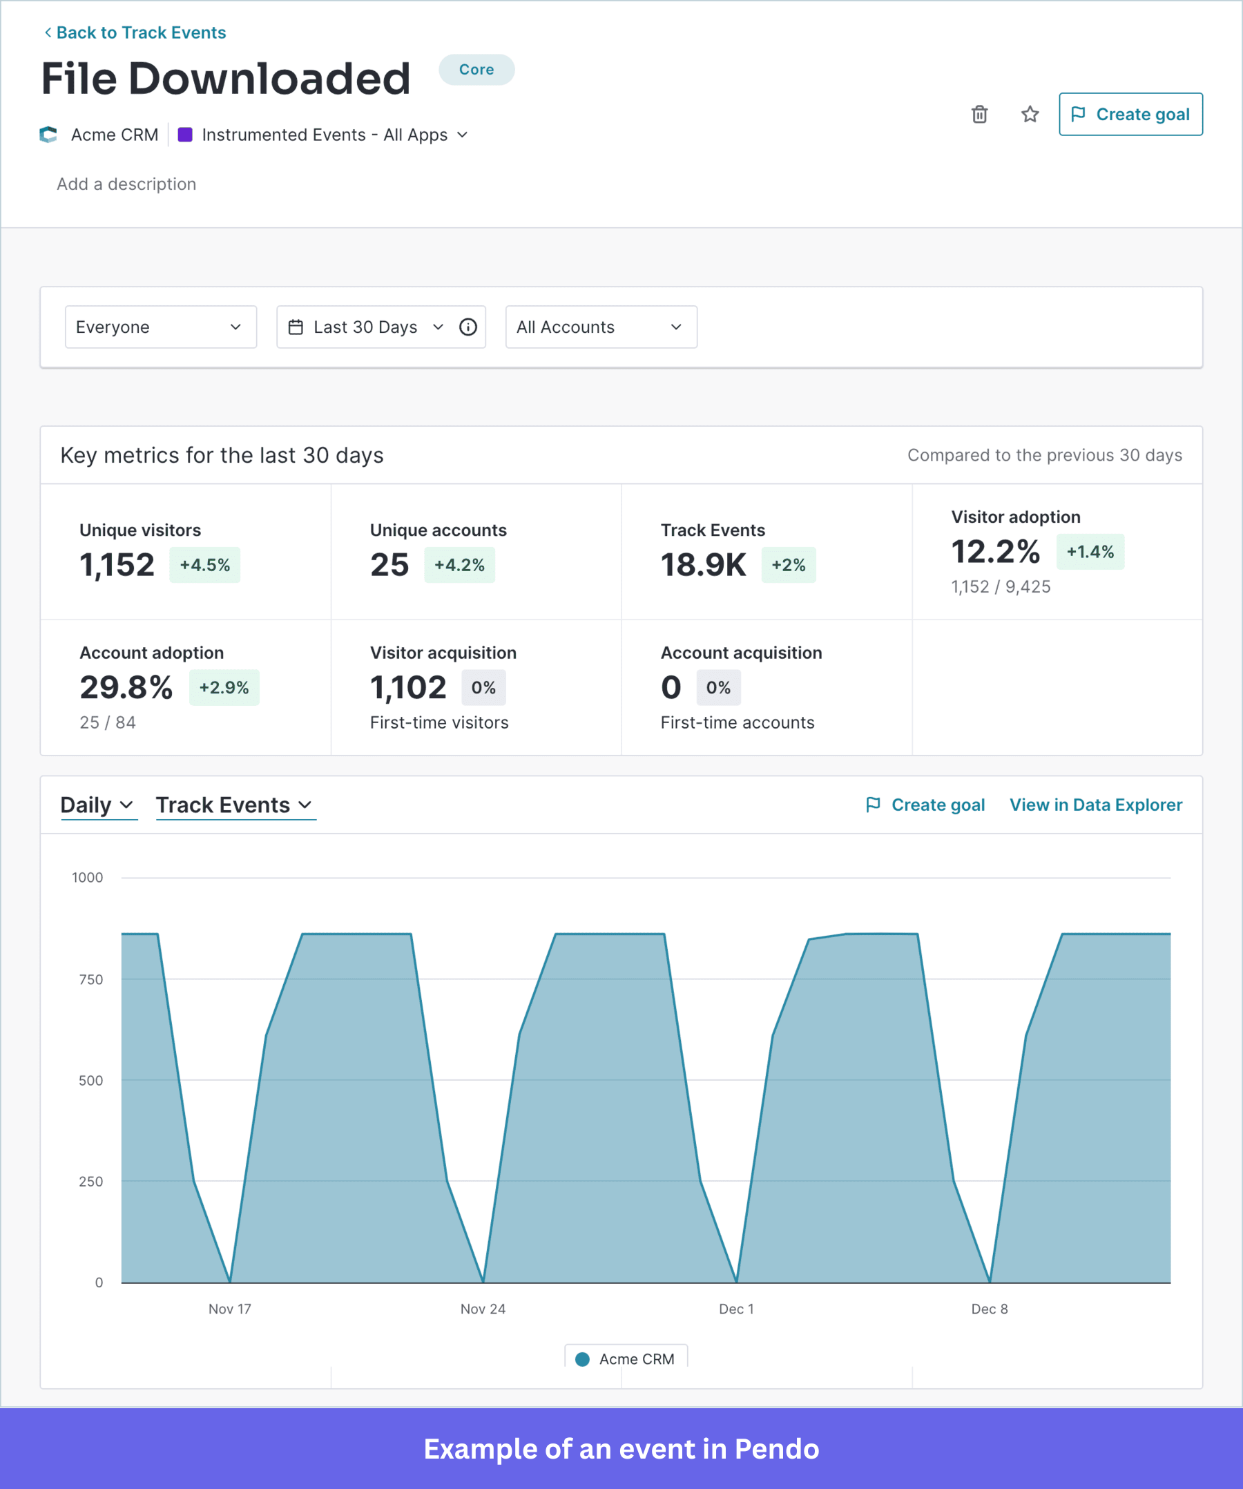
Task: Click the +4.5% unique visitors change badge
Action: pyautogui.click(x=205, y=565)
